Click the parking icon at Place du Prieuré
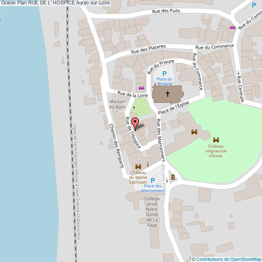Viewport: 262px width, 262px height. [x=164, y=73]
